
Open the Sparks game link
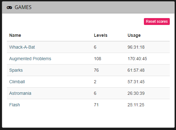coord(16,70)
